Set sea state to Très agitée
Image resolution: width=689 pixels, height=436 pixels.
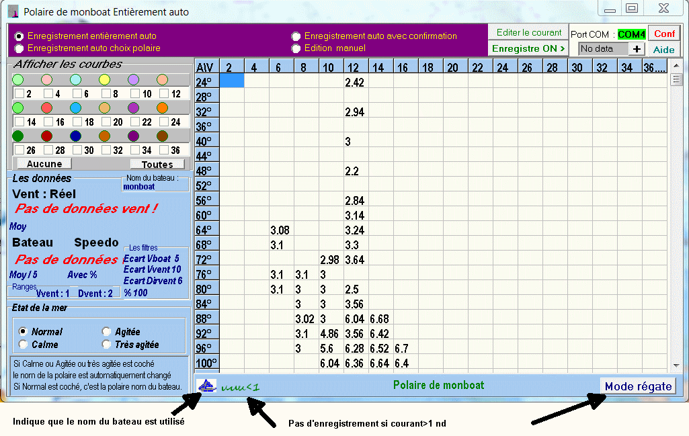coord(106,345)
